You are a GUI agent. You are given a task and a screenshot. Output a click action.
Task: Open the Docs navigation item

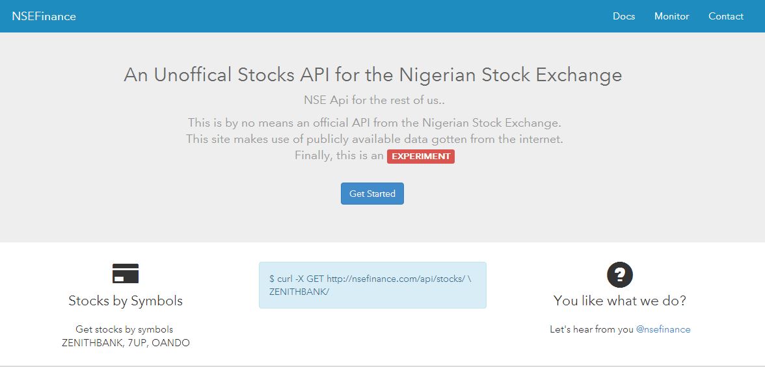pos(623,16)
